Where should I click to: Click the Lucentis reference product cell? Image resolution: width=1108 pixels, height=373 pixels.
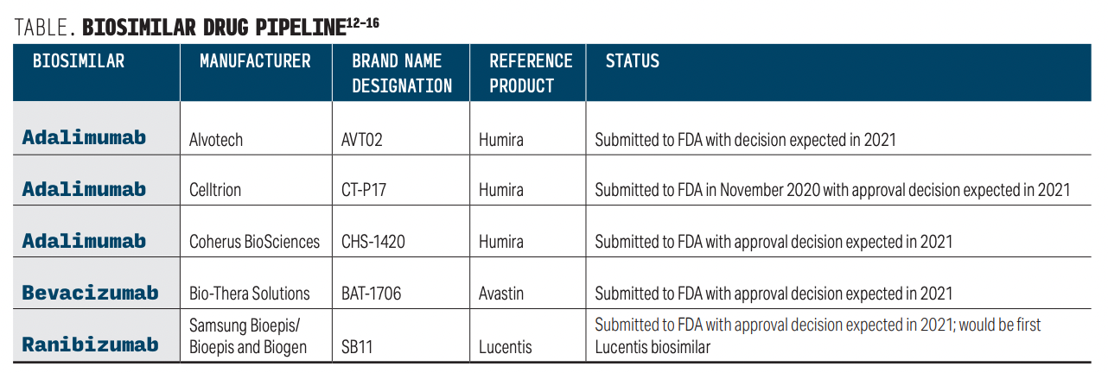point(505,347)
